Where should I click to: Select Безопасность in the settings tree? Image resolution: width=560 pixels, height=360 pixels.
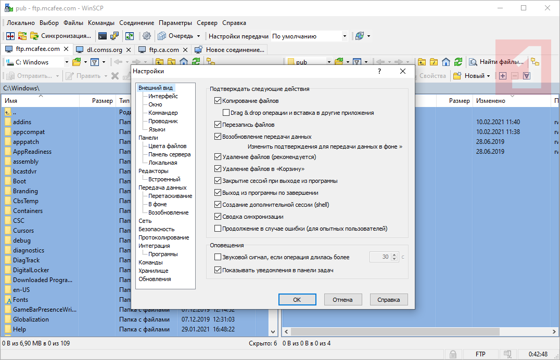pyautogui.click(x=157, y=229)
